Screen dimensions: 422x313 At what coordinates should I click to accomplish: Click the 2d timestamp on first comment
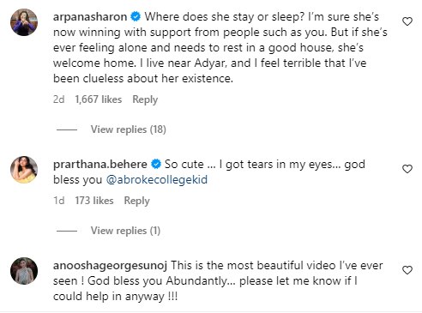[59, 99]
